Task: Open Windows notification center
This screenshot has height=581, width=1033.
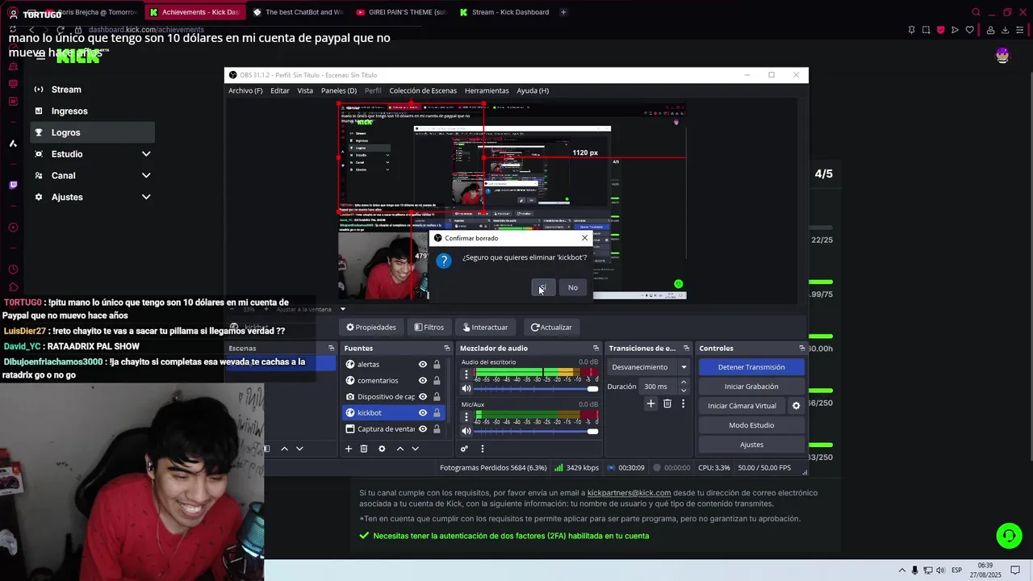Action: pos(1015,571)
